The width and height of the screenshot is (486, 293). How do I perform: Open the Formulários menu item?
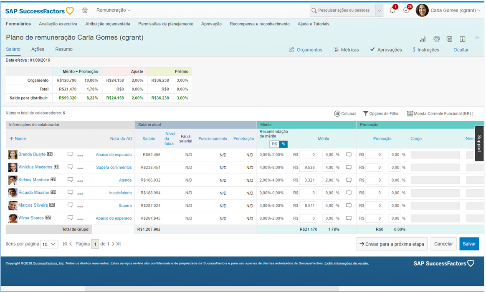coord(18,24)
